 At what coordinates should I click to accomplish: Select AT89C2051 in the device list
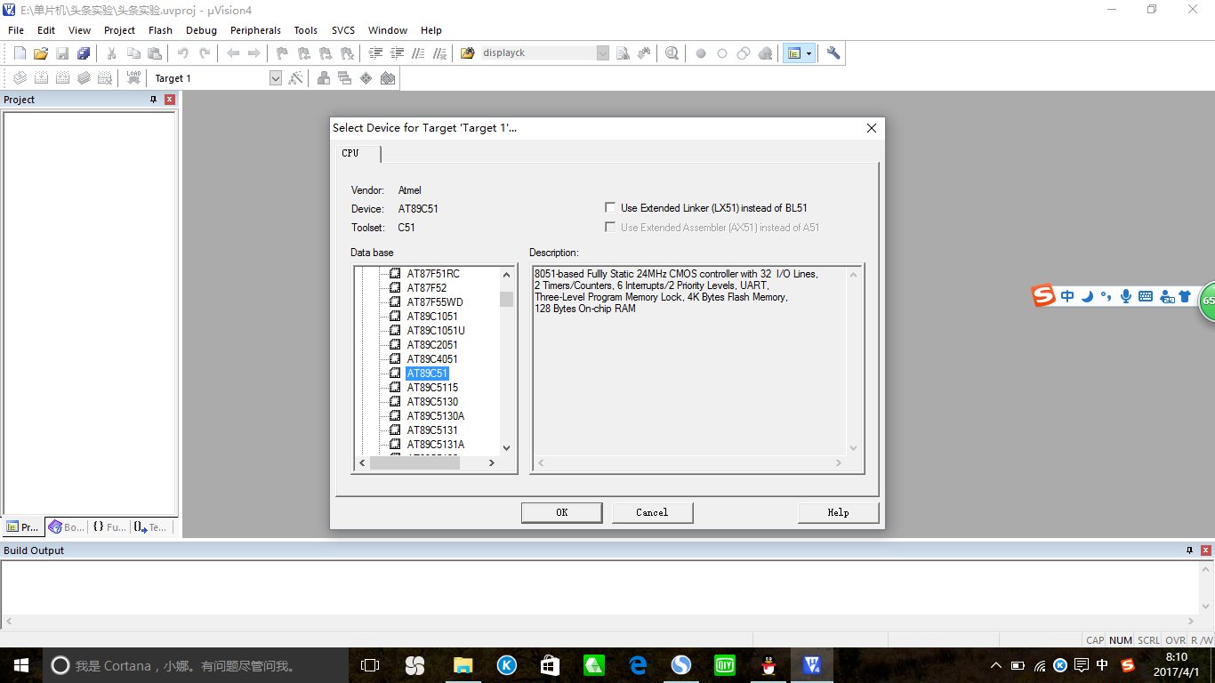(x=432, y=345)
